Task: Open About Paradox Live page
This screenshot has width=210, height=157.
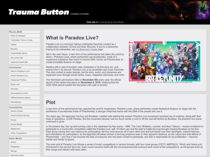Action: click(x=24, y=76)
